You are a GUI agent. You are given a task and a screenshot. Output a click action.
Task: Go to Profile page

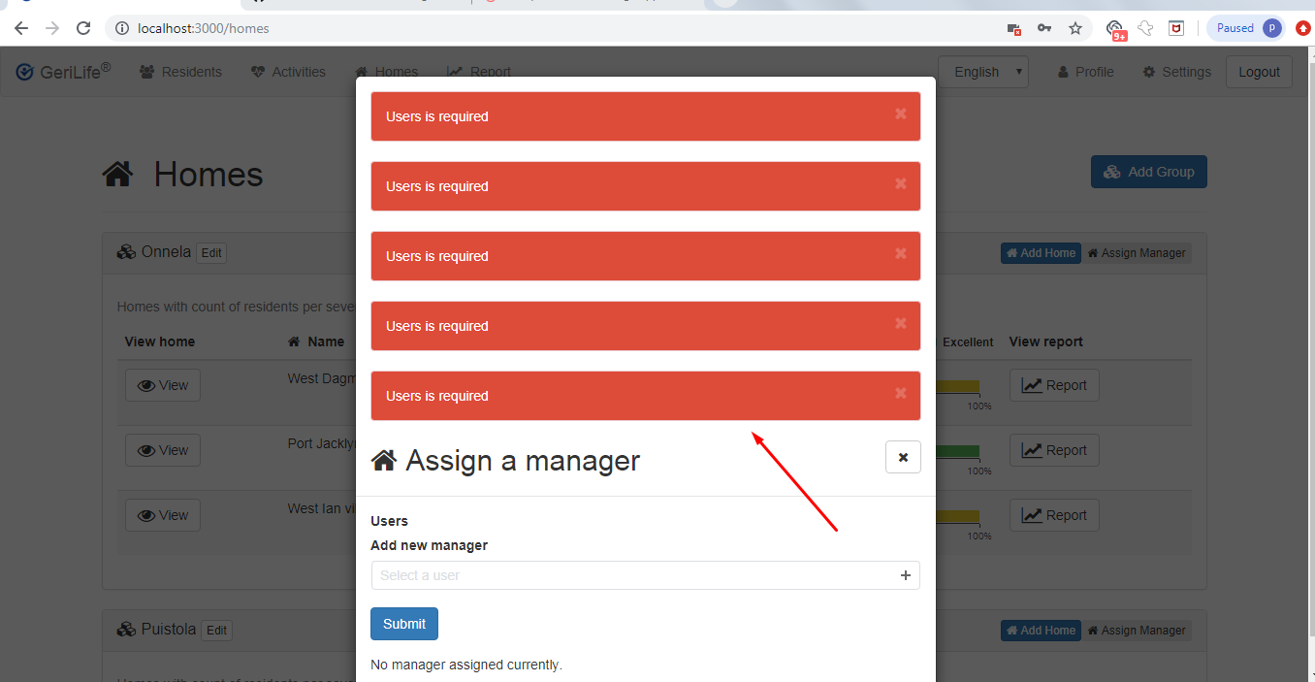coord(1085,72)
